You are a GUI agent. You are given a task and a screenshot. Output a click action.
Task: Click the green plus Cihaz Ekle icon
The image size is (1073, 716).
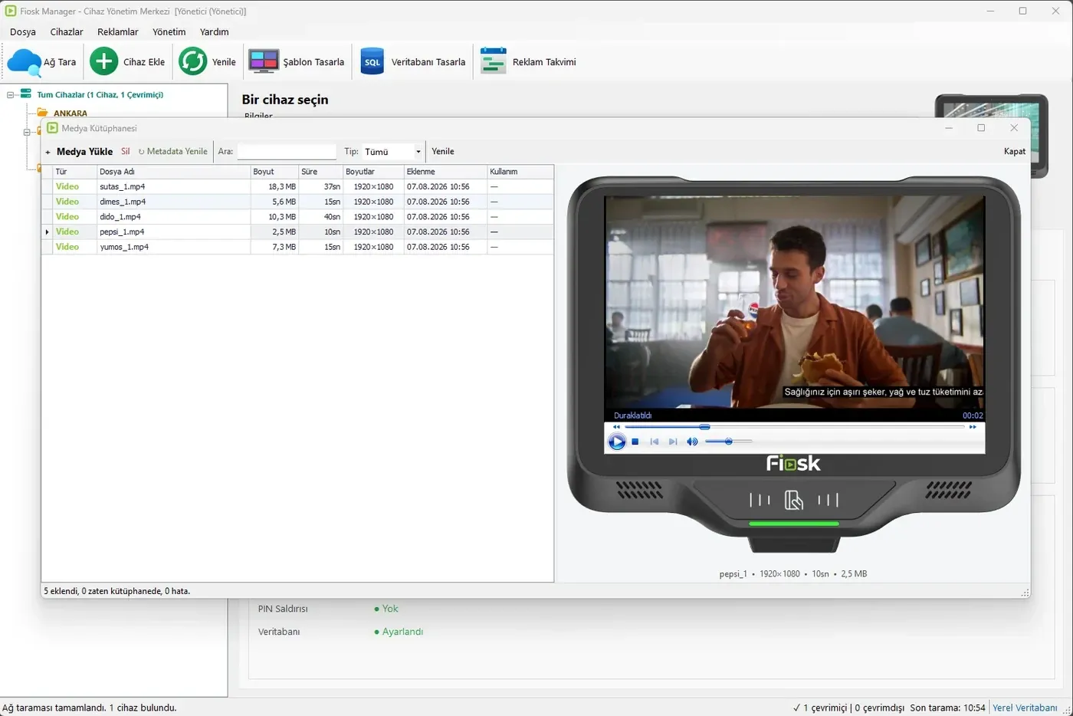pos(104,61)
